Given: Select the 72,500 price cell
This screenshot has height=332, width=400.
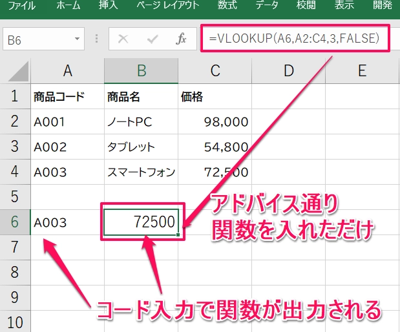Looking at the screenshot, I should (x=215, y=172).
